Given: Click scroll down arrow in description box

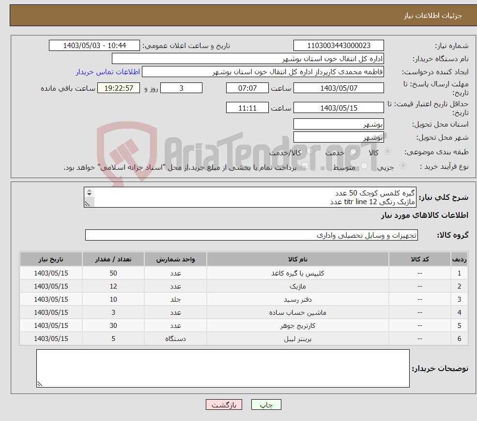Looking at the screenshot, I should [89, 194].
